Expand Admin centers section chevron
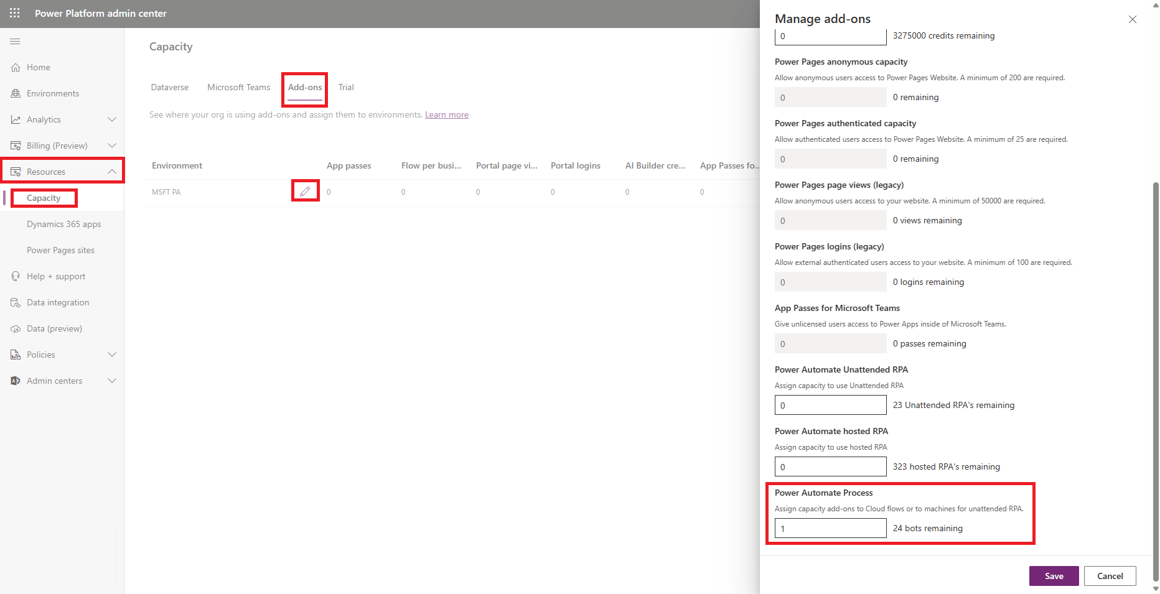1160x594 pixels. 112,381
